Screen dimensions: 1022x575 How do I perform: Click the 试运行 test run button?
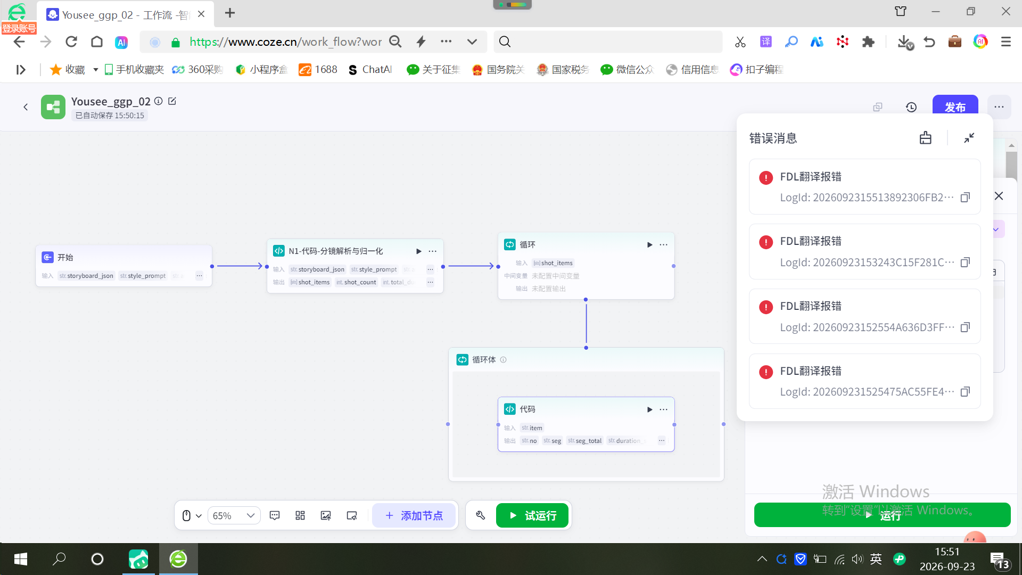532,515
